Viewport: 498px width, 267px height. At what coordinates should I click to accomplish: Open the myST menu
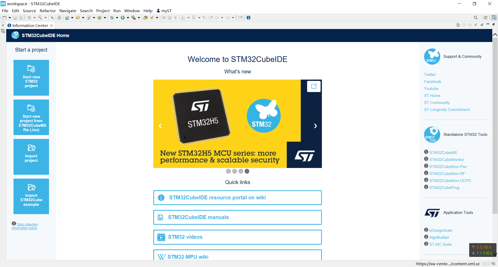pos(164,11)
